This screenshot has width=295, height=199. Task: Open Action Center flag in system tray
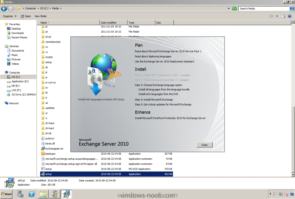click(x=275, y=194)
